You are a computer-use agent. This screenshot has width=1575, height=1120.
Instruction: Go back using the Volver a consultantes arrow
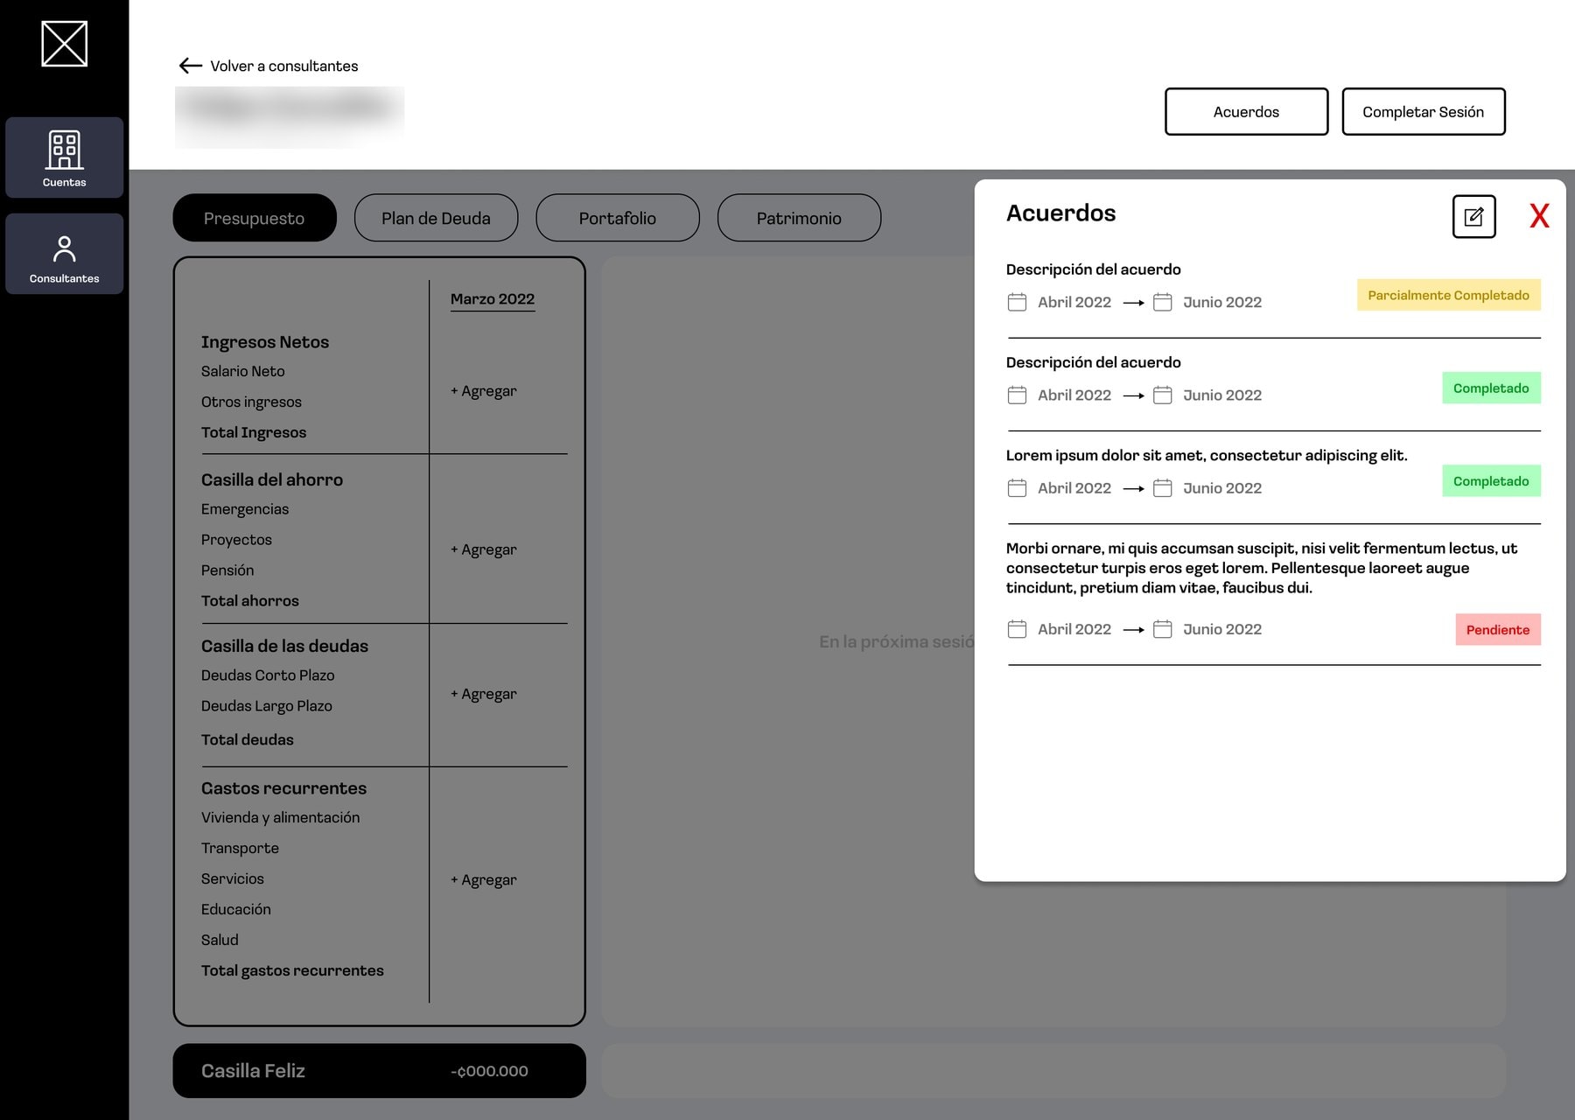pos(190,66)
